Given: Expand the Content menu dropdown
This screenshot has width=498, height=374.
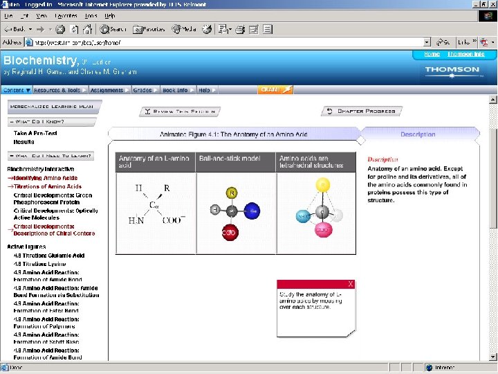Looking at the screenshot, I should point(17,90).
